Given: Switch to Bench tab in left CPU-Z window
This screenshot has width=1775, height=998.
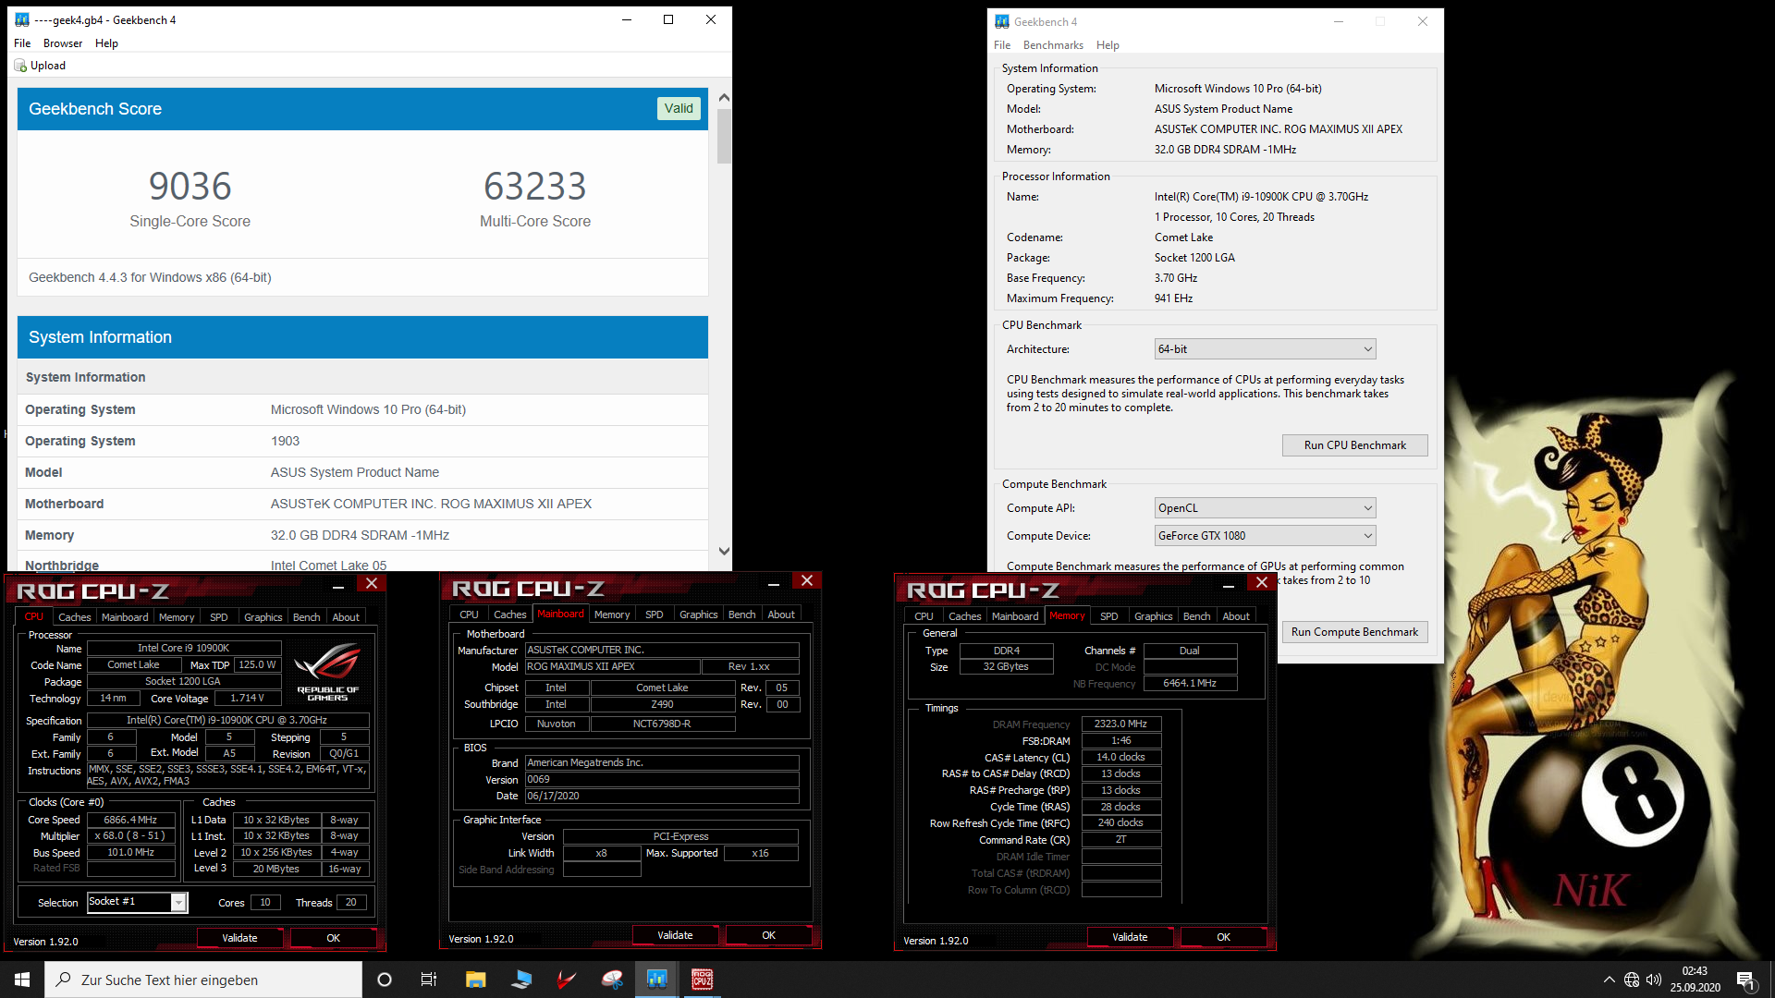Looking at the screenshot, I should [306, 617].
